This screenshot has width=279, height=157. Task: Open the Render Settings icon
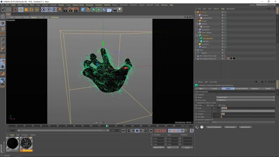[77, 10]
